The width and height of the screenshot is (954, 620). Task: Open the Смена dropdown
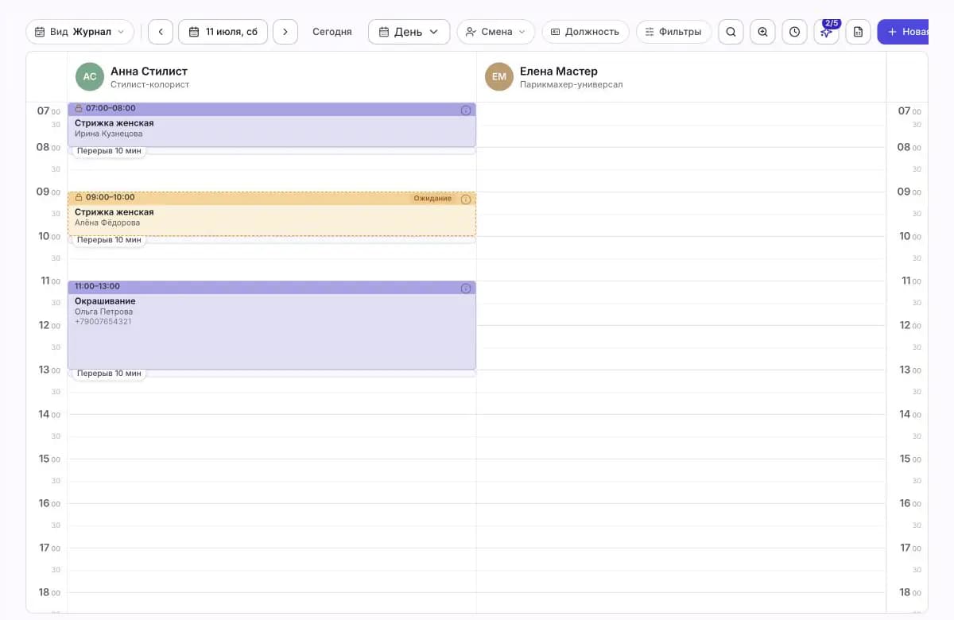496,32
